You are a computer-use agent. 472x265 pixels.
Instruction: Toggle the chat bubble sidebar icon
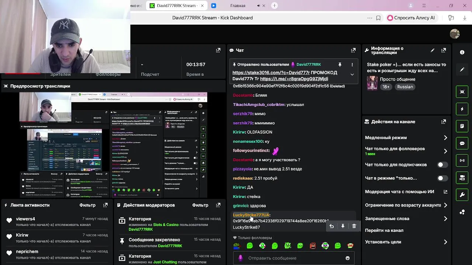tap(462, 143)
